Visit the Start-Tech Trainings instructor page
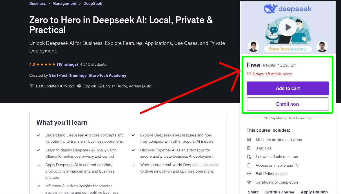 tap(68, 75)
